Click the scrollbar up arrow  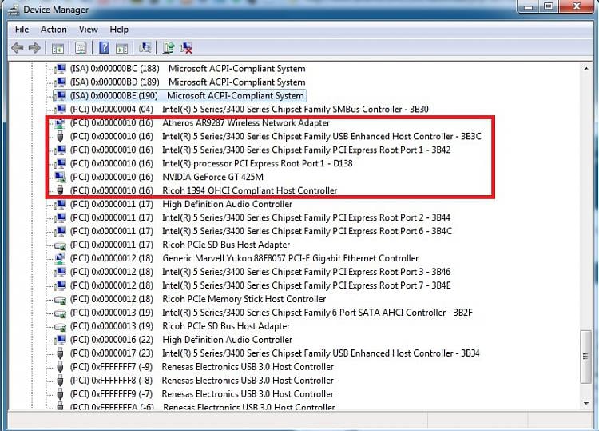point(586,69)
